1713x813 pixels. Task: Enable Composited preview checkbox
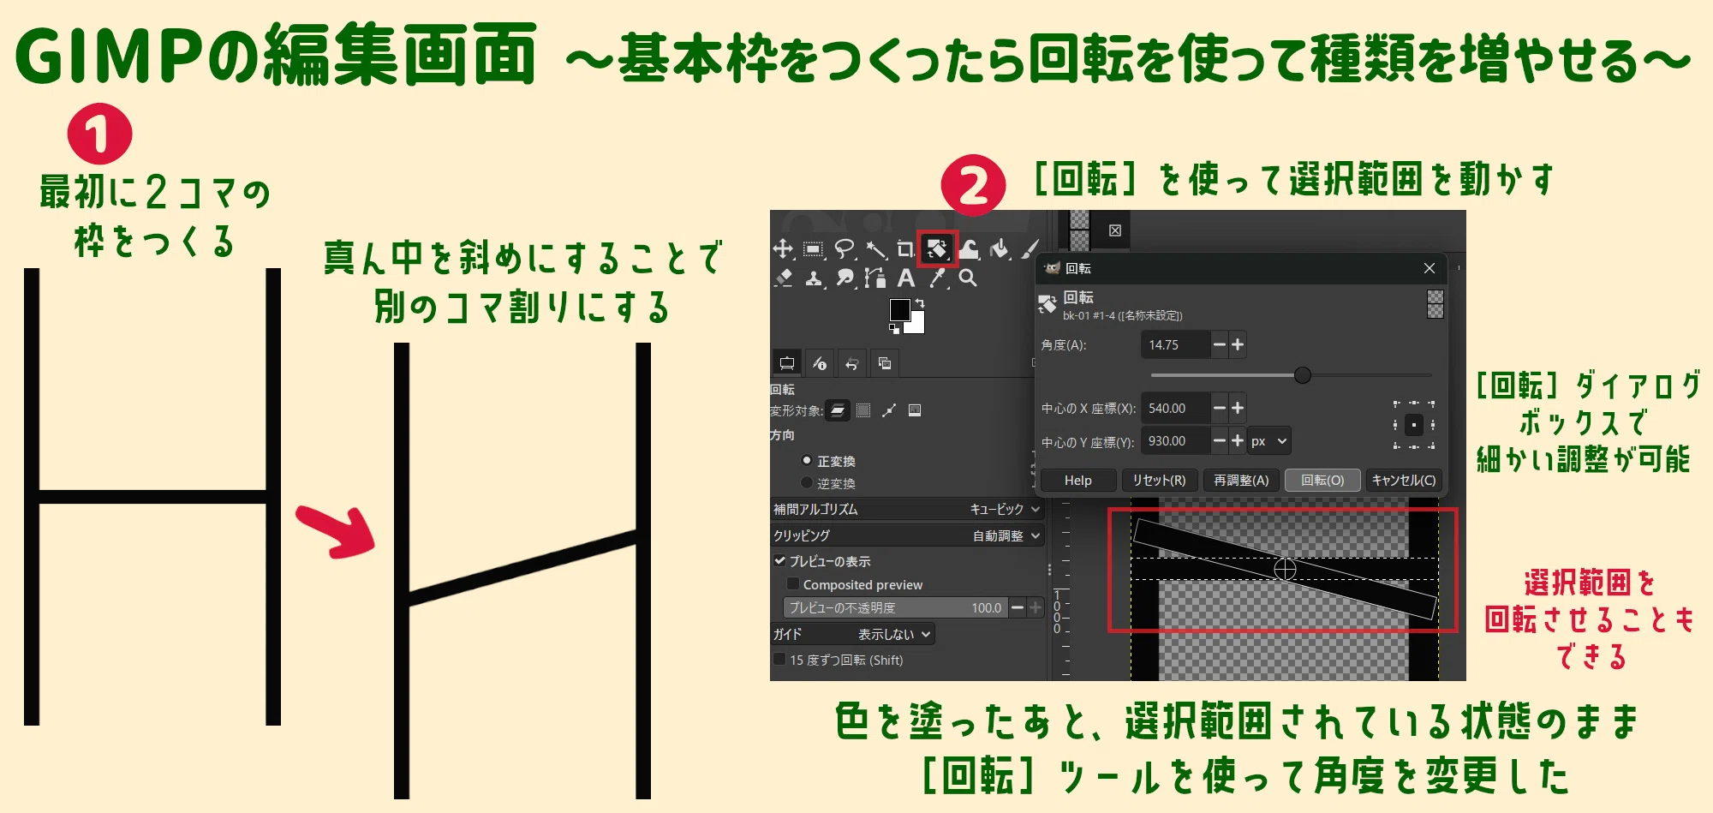tap(793, 584)
